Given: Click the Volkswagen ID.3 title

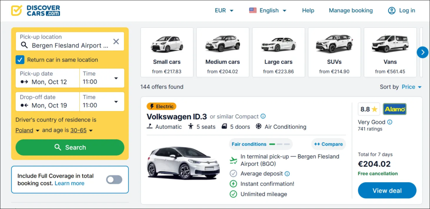Looking at the screenshot, I should pyautogui.click(x=177, y=116).
